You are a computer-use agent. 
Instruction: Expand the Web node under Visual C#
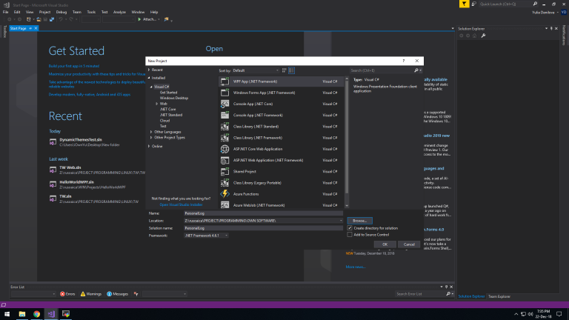click(156, 103)
